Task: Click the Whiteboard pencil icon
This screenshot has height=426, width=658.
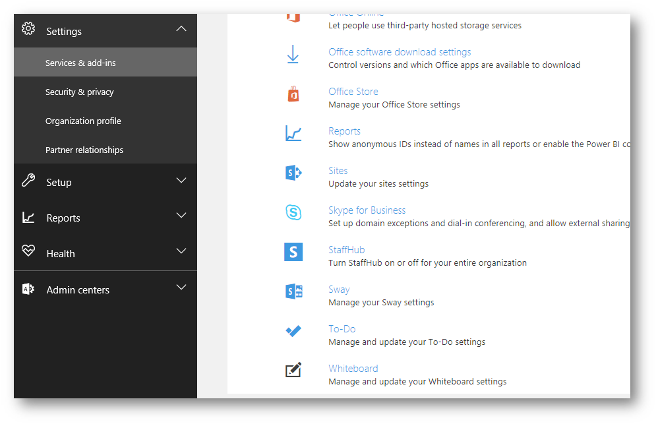Action: point(293,370)
